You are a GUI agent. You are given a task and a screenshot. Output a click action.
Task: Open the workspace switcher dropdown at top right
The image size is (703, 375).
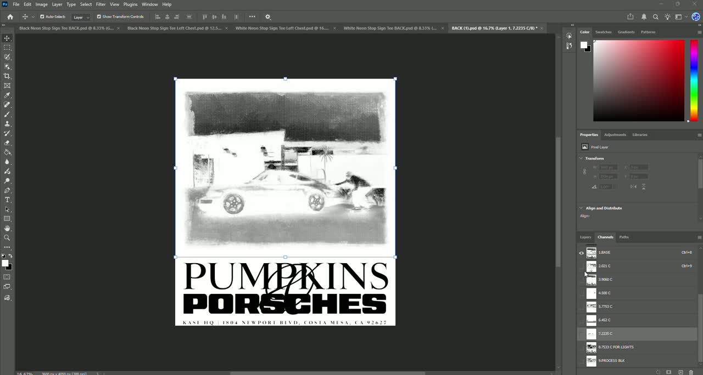tap(680, 17)
